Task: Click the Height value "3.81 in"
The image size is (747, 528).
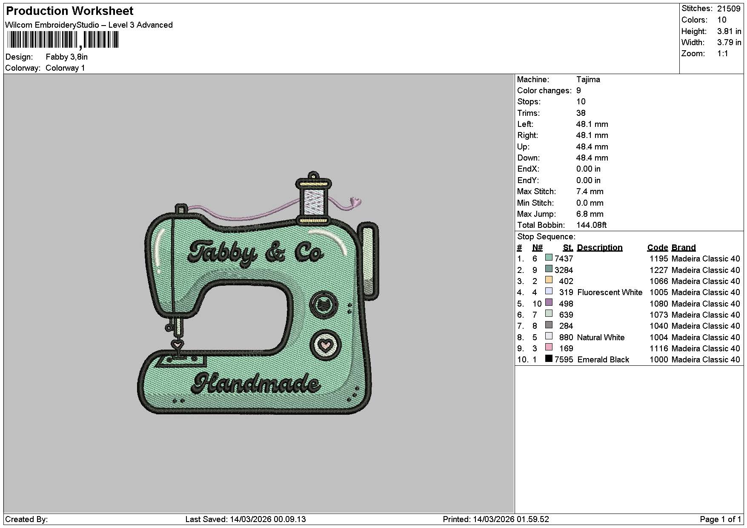Action: coord(729,31)
